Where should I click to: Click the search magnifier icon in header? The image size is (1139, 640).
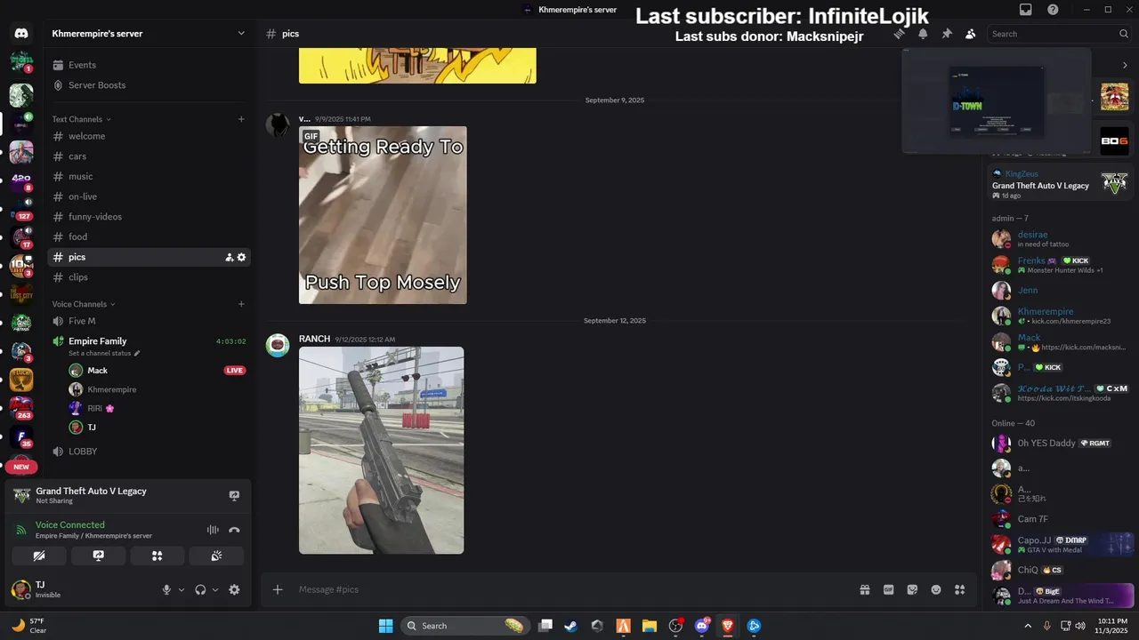[x=1124, y=34]
